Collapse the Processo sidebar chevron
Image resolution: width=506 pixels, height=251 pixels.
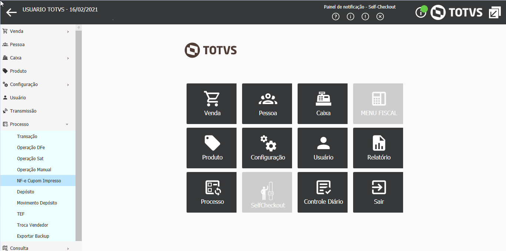click(67, 124)
